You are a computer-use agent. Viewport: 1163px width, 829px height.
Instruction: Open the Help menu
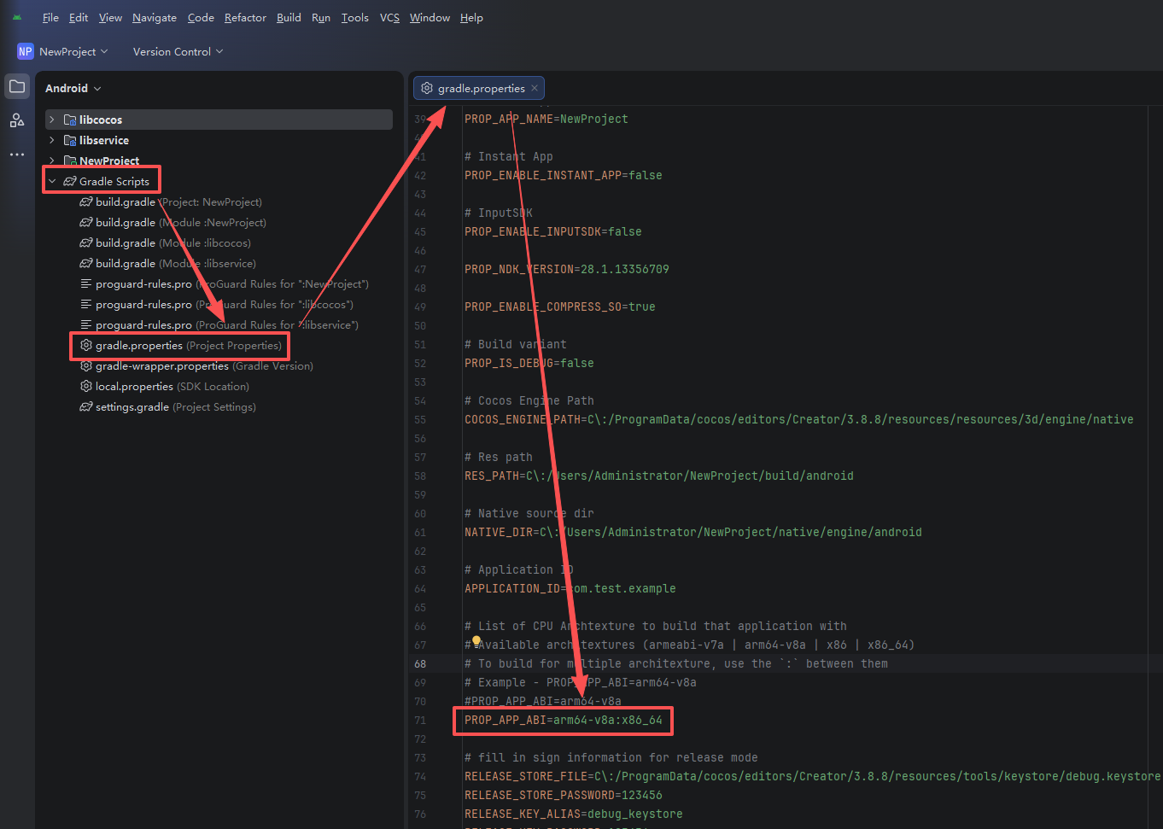point(471,17)
